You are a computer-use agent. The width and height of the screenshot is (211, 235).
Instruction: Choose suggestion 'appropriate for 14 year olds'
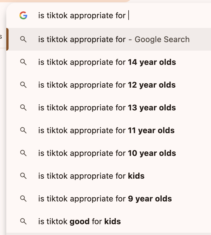coord(107,62)
